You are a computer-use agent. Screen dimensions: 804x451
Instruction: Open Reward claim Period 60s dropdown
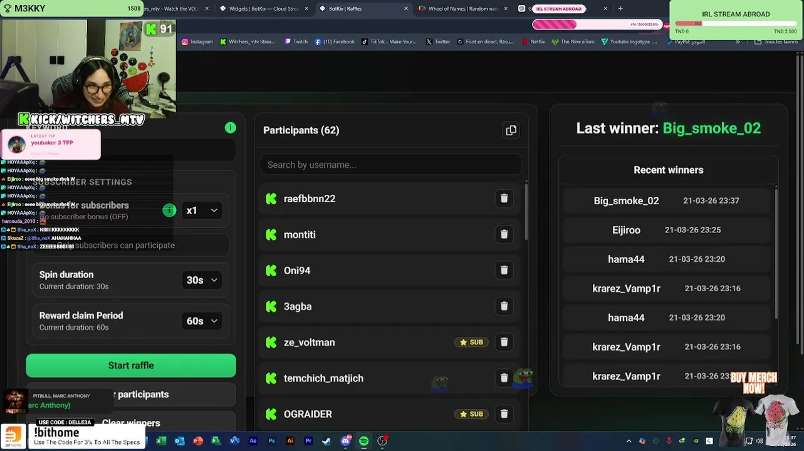202,321
